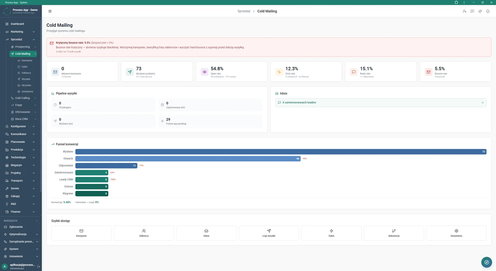Log out using the exit icon
Viewport: 496px width, 271px height.
coord(39,266)
